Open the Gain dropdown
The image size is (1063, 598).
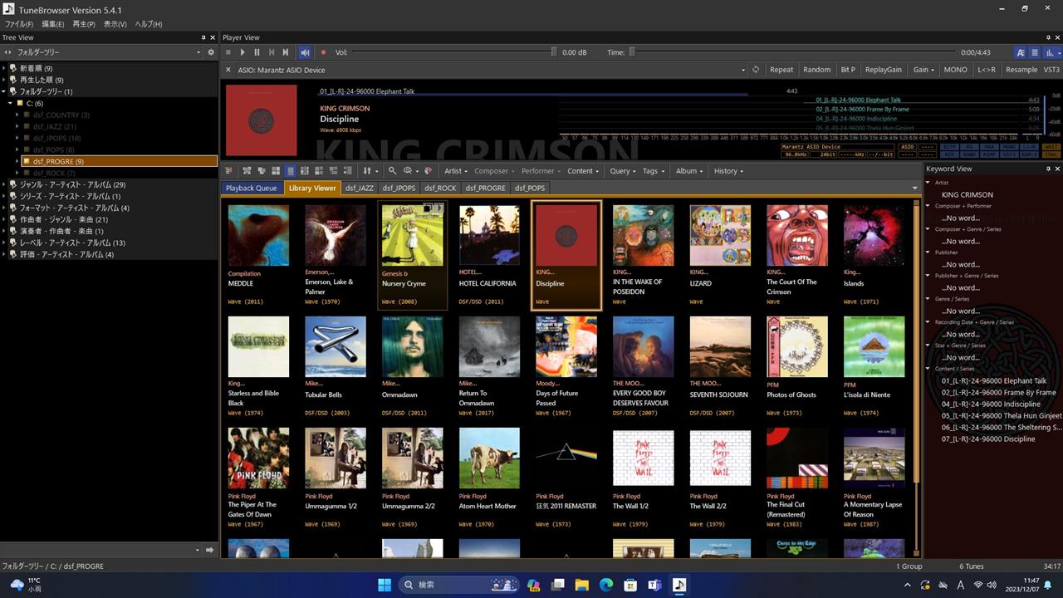pos(923,70)
